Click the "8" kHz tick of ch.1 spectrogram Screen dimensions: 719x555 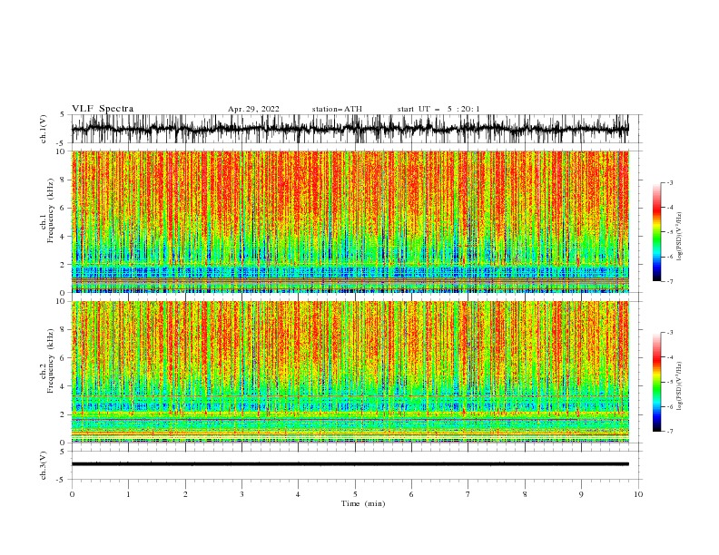pos(63,180)
